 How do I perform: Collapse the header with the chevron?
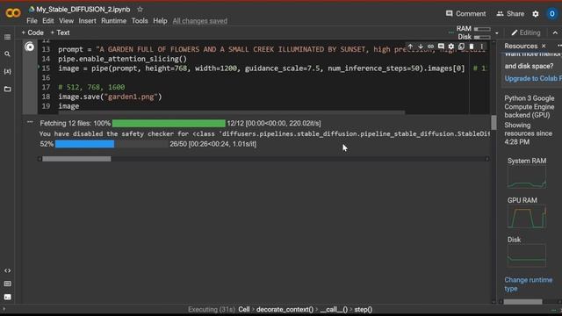[x=555, y=32]
